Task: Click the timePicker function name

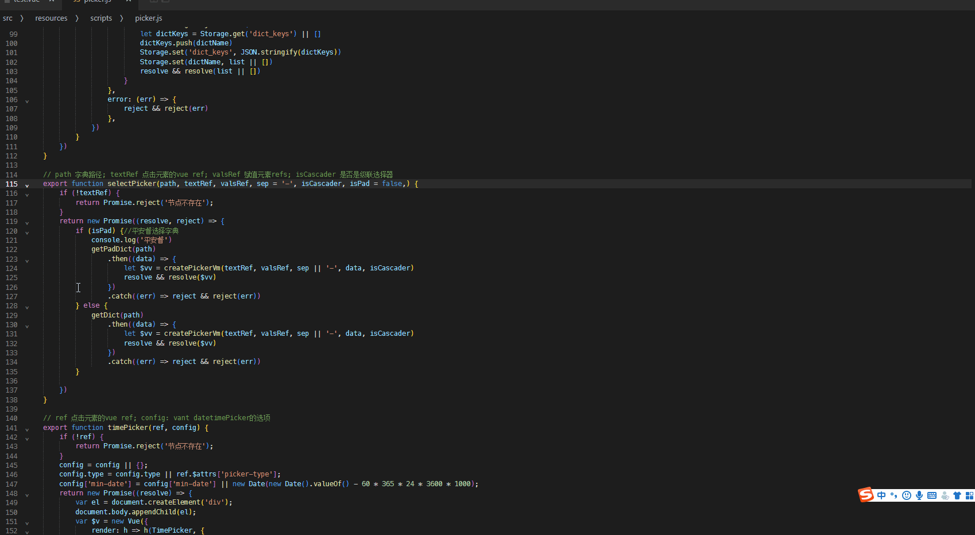Action: pyautogui.click(x=127, y=428)
